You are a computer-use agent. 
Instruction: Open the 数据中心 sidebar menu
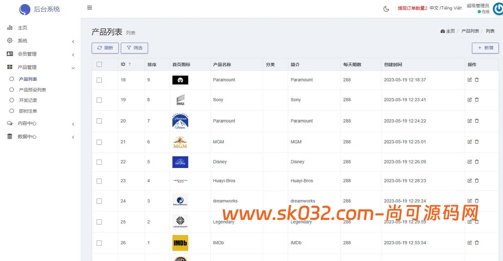pos(27,137)
